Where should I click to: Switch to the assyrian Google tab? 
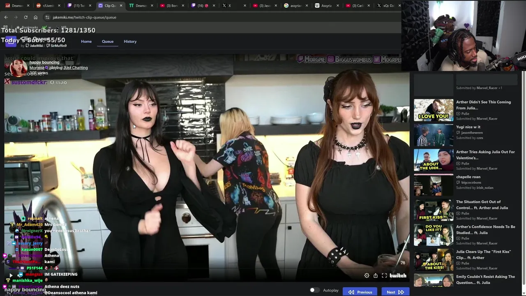[296, 6]
